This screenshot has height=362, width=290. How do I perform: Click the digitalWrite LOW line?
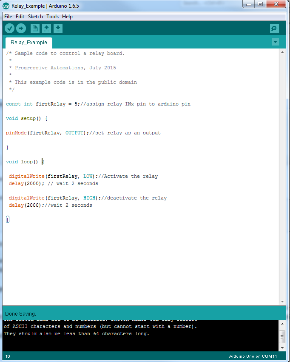point(83,177)
